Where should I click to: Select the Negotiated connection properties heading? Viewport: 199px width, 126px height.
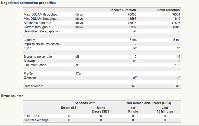pos(28,3)
